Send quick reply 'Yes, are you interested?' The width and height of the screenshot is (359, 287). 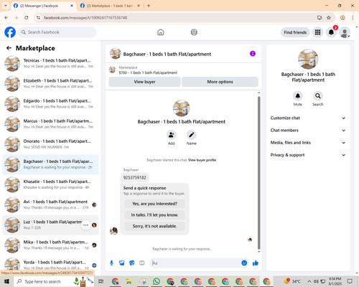point(154,204)
